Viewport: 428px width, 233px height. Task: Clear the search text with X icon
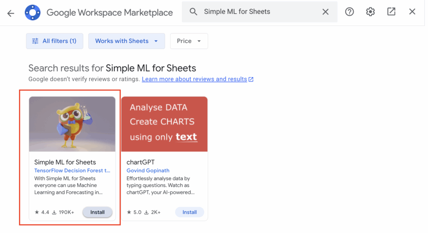click(326, 12)
